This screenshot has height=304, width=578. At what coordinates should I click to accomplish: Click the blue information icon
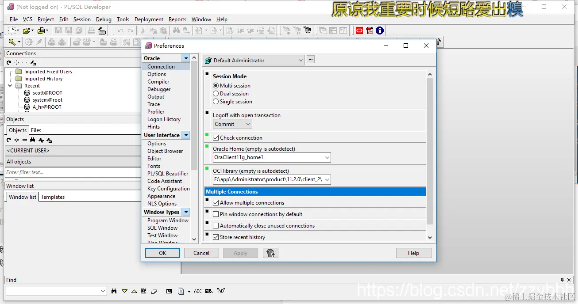pos(380,30)
